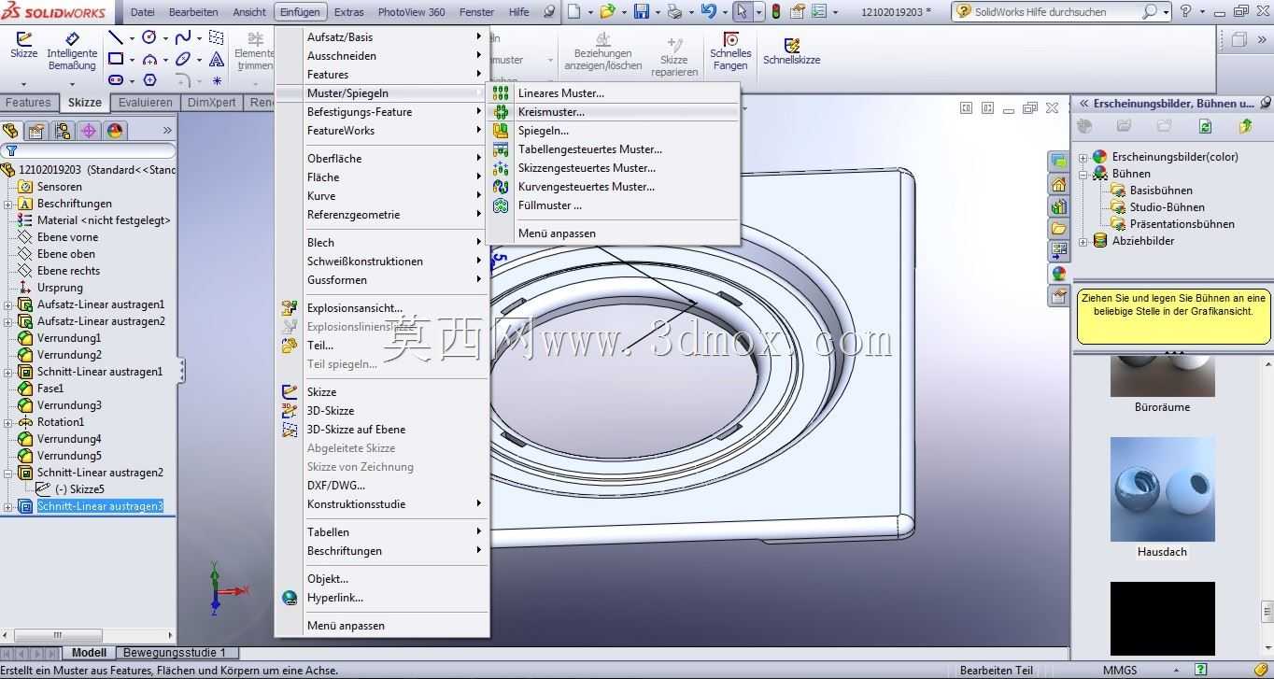1274x679 pixels.
Task: Pin the Erscheinungsbilder task pane
Action: (x=1266, y=104)
